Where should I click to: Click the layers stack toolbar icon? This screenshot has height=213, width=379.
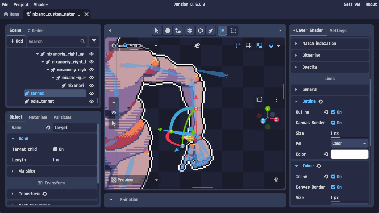tap(190, 31)
